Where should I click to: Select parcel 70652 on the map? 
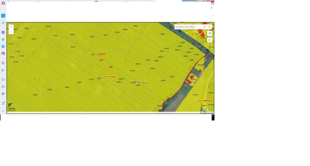pyautogui.click(x=67, y=88)
